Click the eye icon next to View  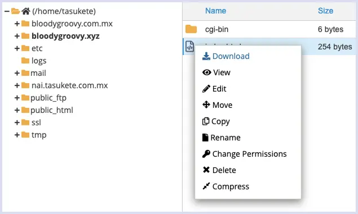[207, 72]
